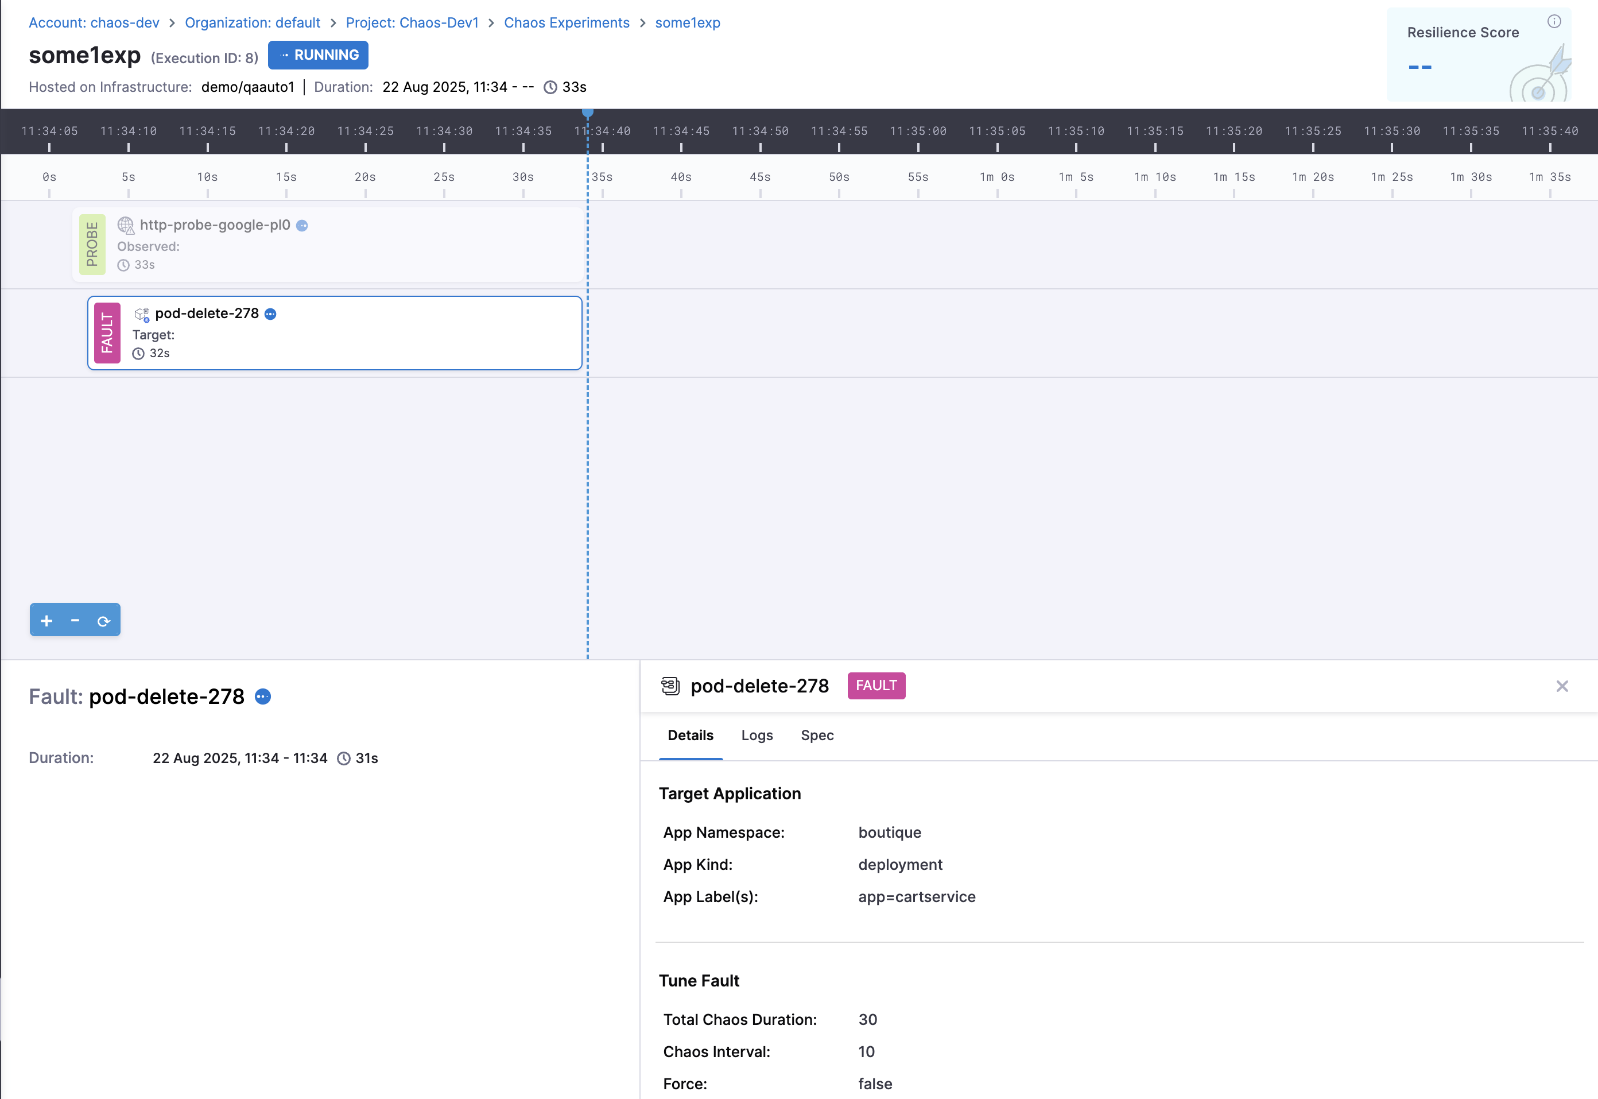
Task: Click the globe icon on http-probe-google-pl0
Action: tap(125, 225)
